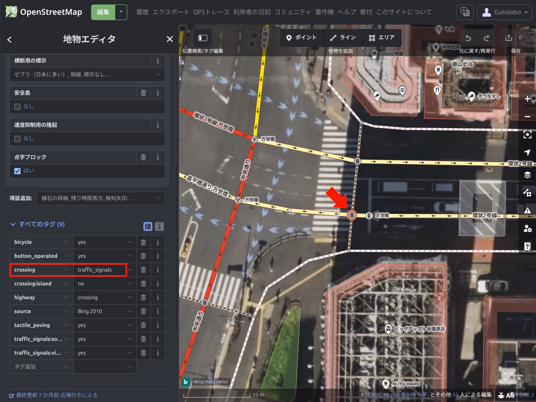
Task: Toggle the 安全島 なし checkbox
Action: [17, 106]
